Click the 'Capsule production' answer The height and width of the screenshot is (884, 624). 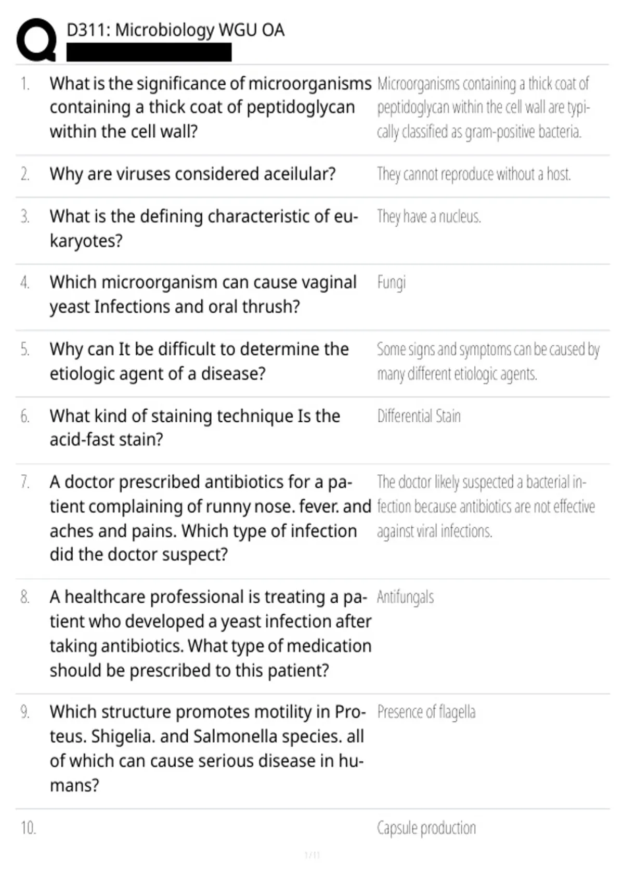pyautogui.click(x=426, y=828)
